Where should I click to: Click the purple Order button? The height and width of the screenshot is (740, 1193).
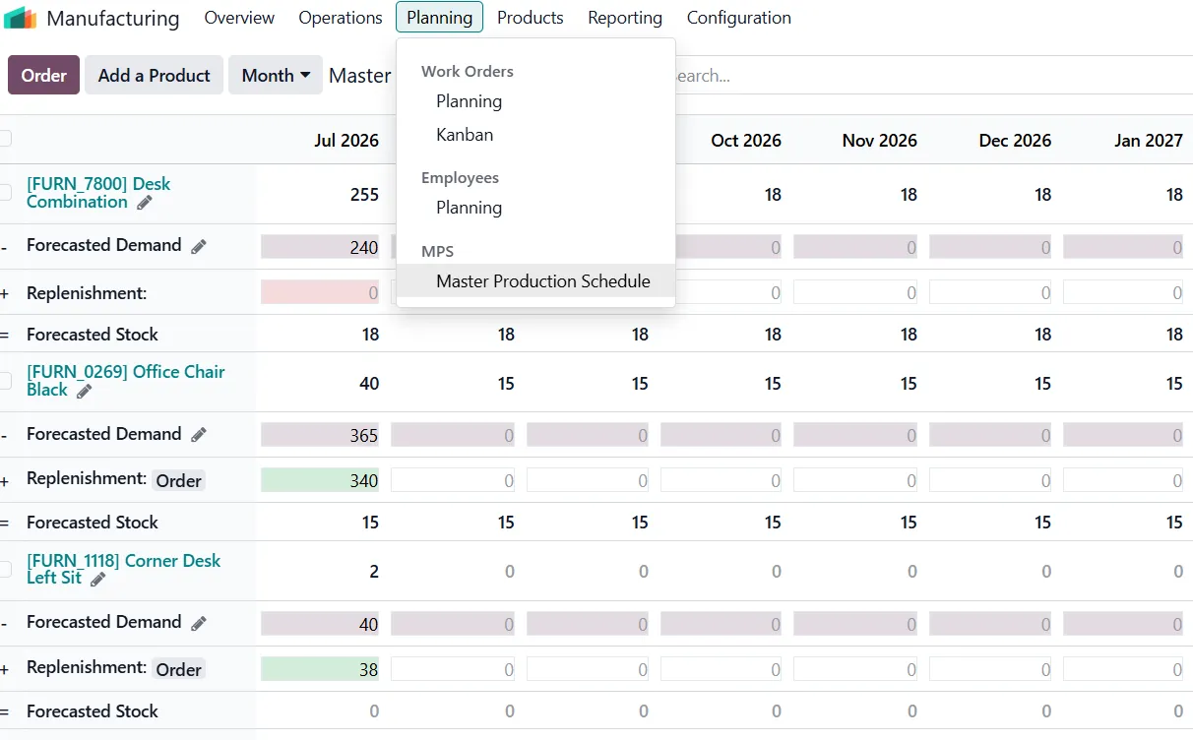(43, 75)
